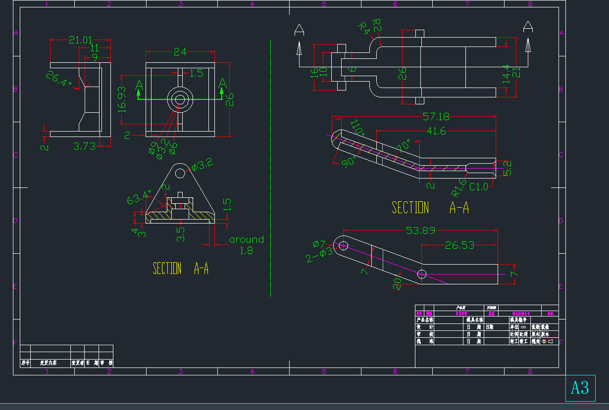This screenshot has width=609, height=410.
Task: Pick the R1.6 radius callout
Action: click(x=459, y=188)
